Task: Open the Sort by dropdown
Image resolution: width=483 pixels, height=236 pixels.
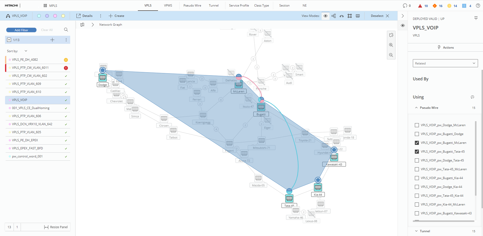Action: (26, 51)
